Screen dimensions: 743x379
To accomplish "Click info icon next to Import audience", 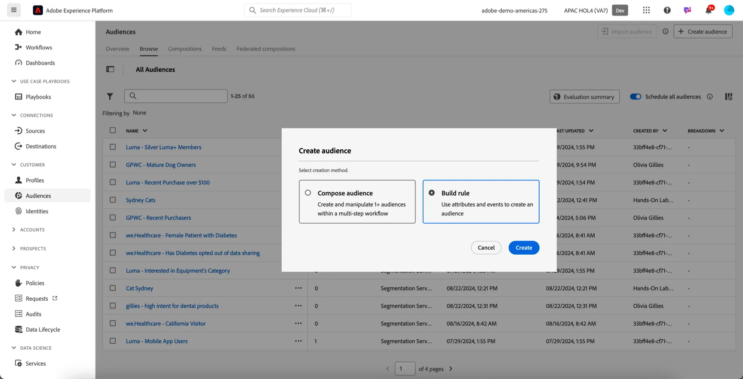I will pos(665,31).
